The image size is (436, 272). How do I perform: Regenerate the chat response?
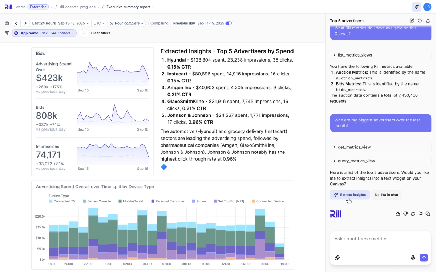coord(413,214)
